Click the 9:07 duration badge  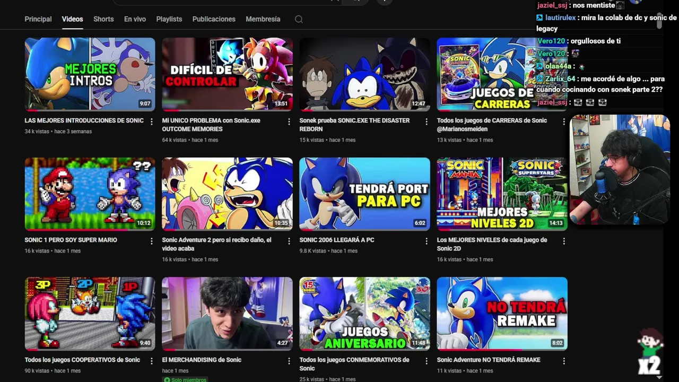[145, 104]
